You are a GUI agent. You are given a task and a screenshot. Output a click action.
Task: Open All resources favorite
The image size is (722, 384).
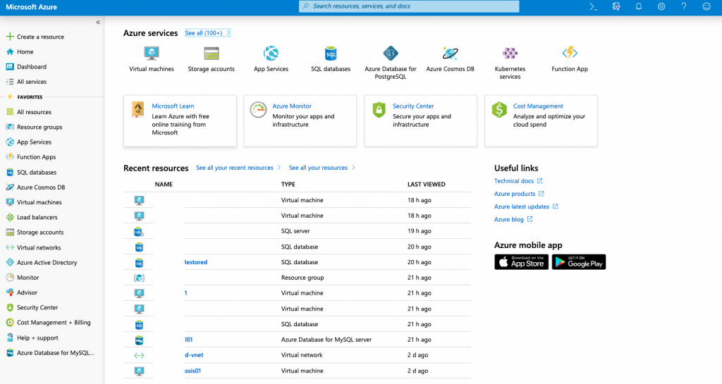tap(34, 112)
